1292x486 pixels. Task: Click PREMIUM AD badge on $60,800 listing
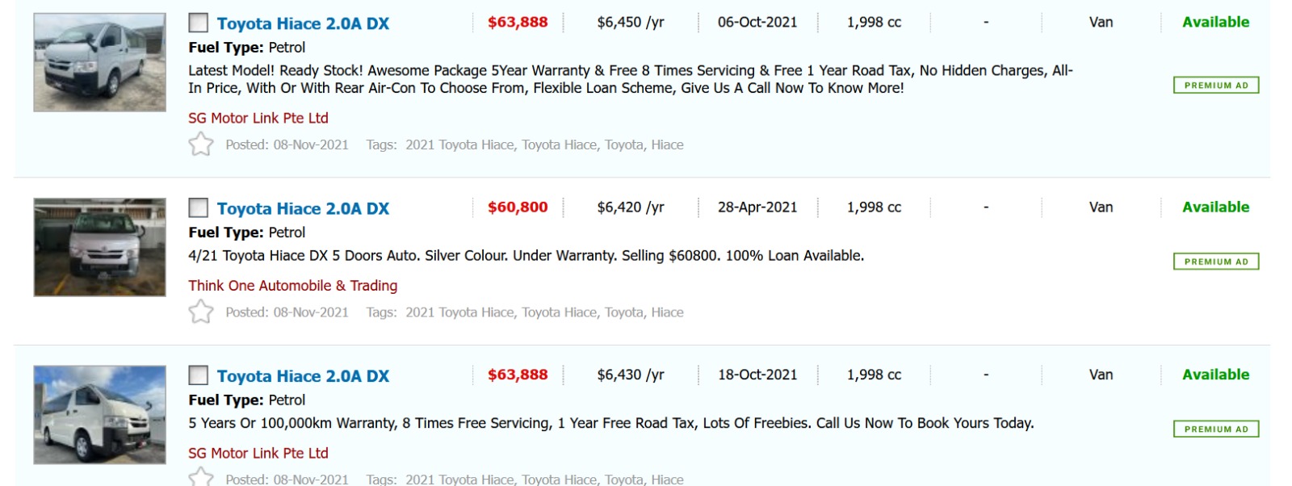1215,262
